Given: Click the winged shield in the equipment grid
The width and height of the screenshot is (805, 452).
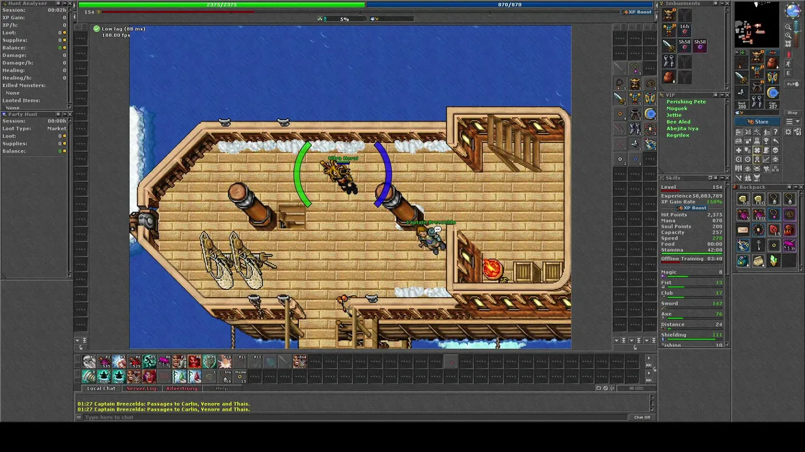Looking at the screenshot, I should [772, 77].
